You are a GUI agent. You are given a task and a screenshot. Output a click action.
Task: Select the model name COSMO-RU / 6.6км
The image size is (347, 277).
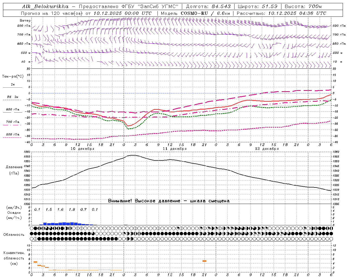click(x=205, y=13)
